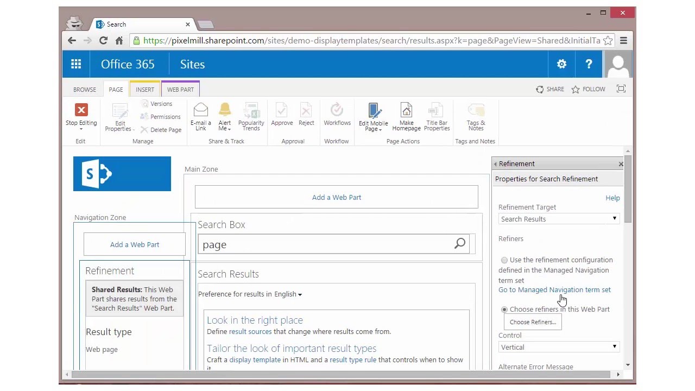
Task: Select Choose refiners in this Web Part
Action: pos(504,310)
